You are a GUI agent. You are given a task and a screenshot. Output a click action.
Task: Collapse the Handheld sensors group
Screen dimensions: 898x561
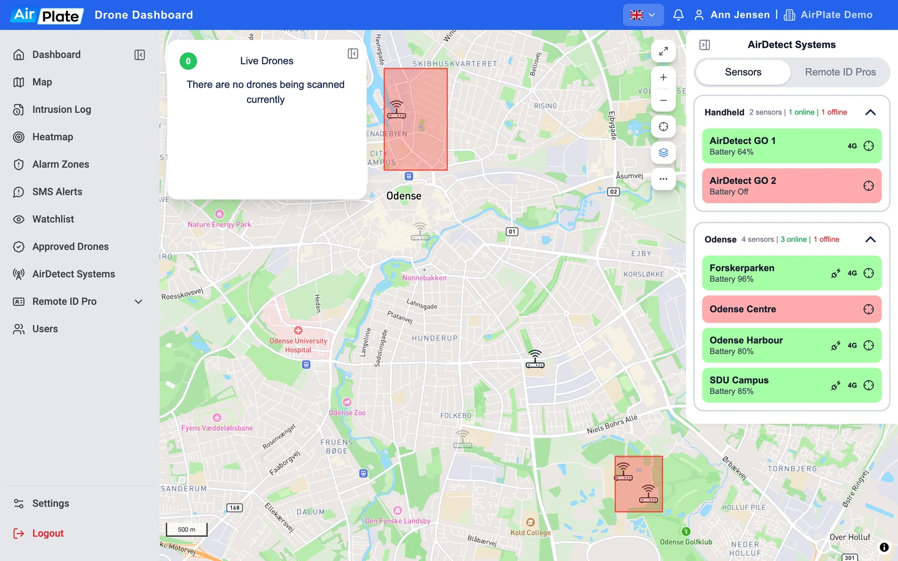(x=870, y=112)
